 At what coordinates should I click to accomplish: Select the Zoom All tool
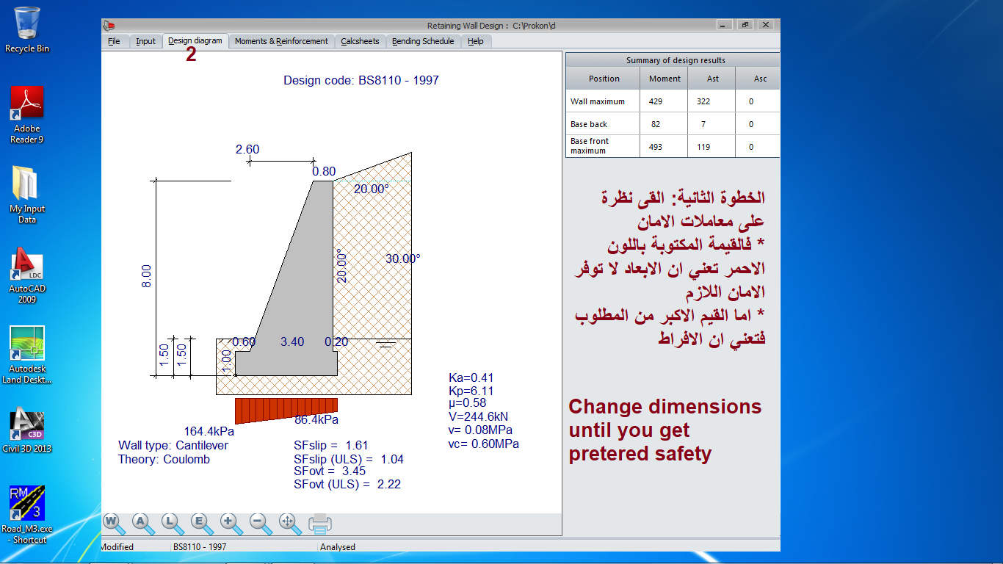pyautogui.click(x=141, y=521)
